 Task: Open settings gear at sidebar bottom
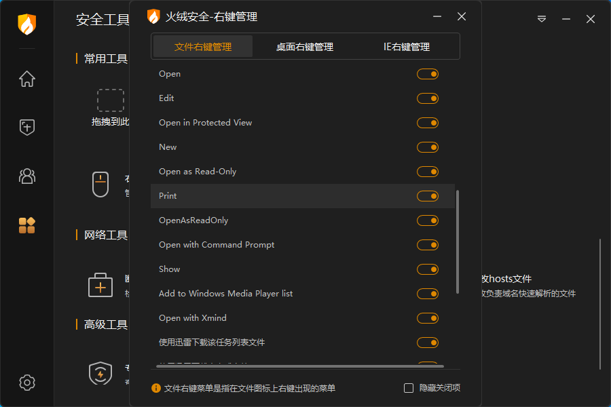(27, 382)
